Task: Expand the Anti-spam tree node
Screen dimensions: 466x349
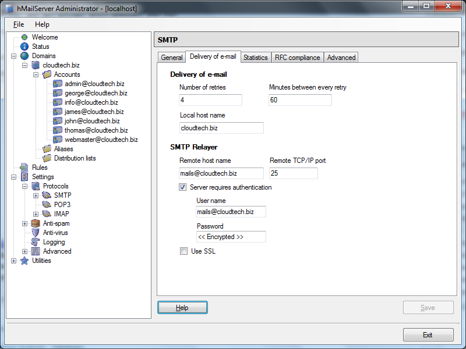Action: tap(24, 223)
